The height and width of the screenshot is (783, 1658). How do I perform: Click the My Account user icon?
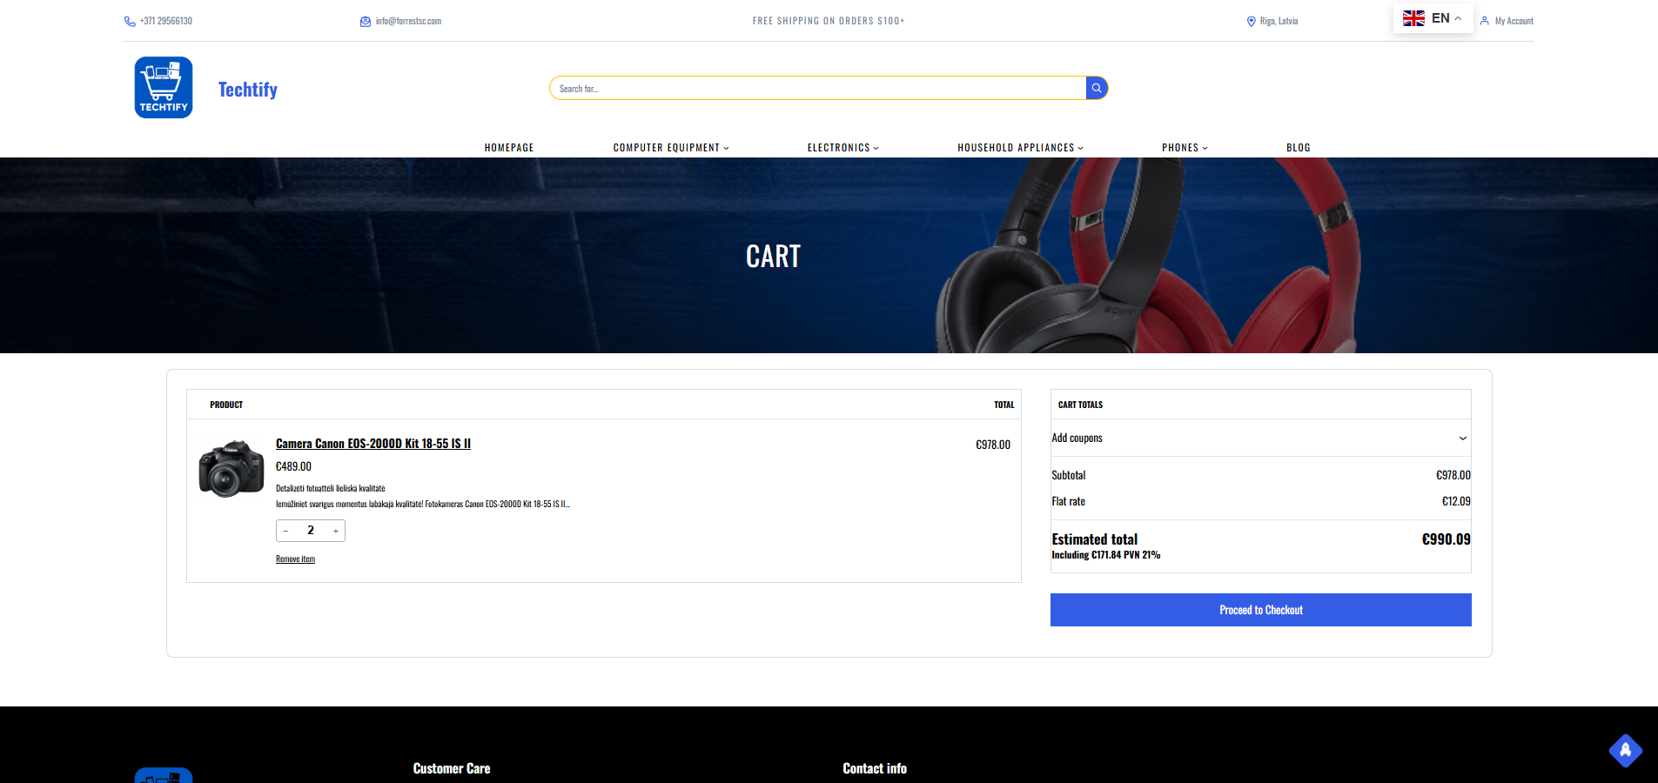pos(1485,21)
